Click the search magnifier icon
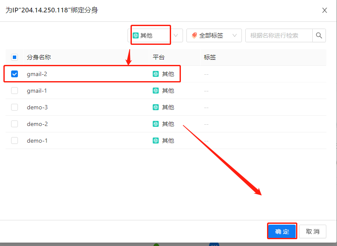The height and width of the screenshot is (246, 337). point(319,35)
